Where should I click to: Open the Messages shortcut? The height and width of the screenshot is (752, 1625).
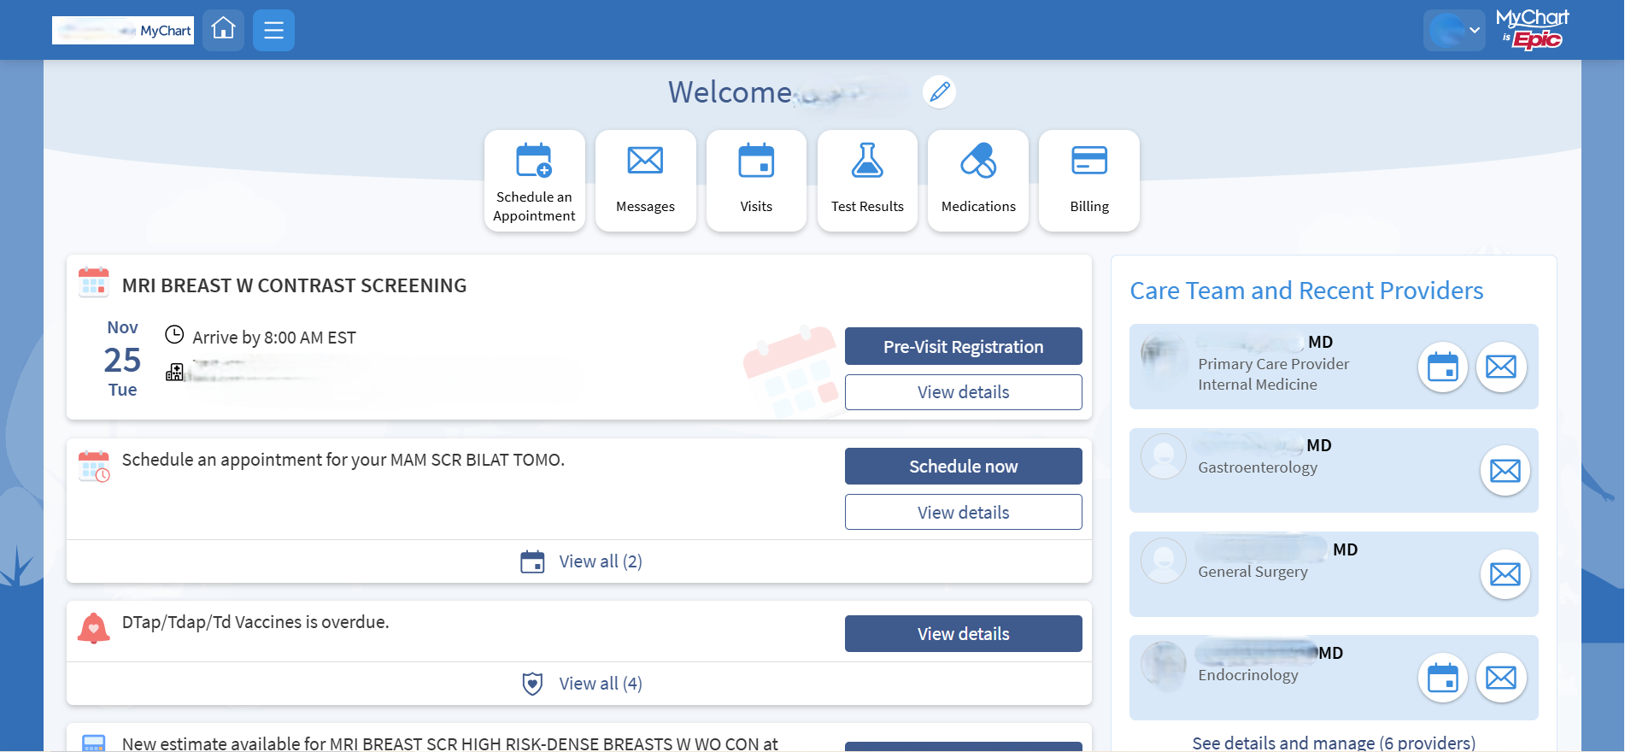click(645, 180)
